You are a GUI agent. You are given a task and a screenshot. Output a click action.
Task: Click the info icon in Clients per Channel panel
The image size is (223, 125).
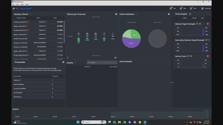tap(116, 14)
